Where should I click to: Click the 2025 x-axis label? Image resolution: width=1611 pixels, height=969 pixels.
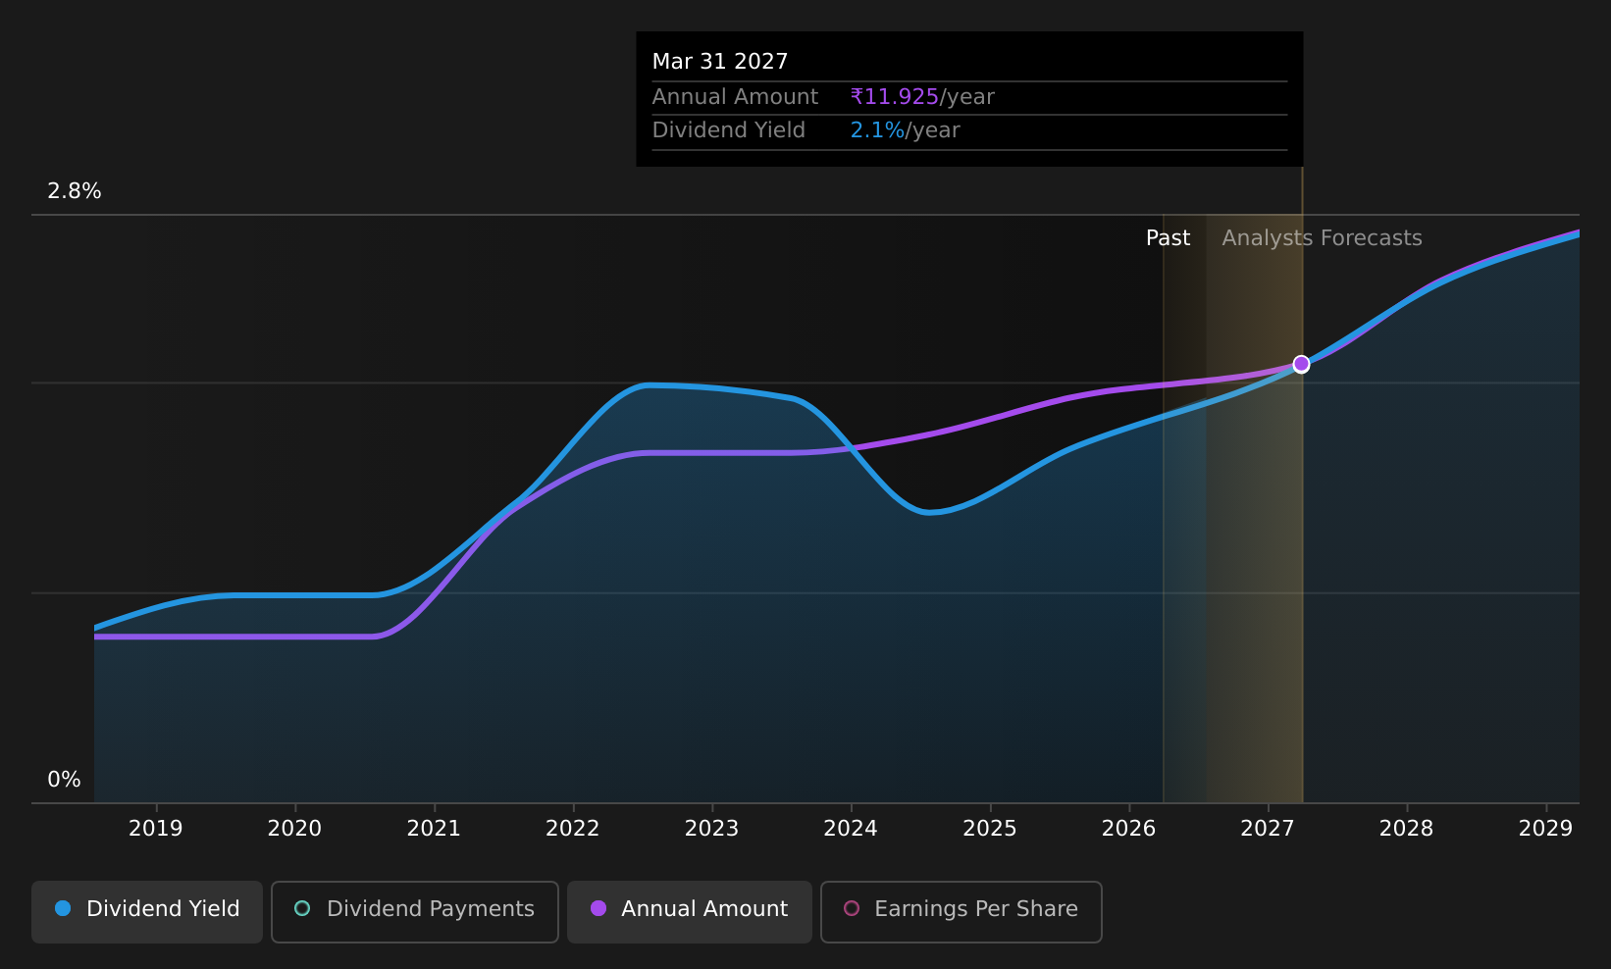(x=990, y=829)
